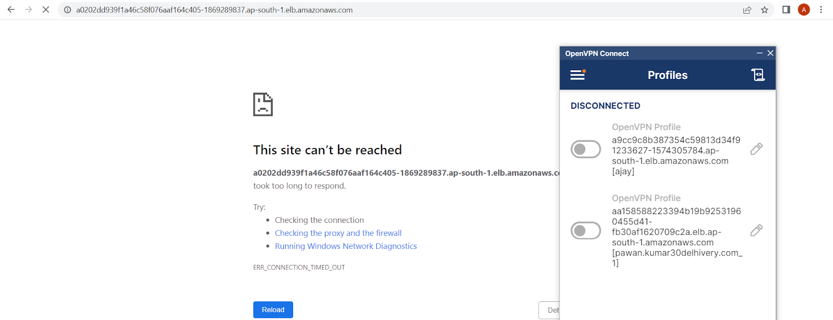Click the DISCONNECTED status label

click(x=605, y=106)
